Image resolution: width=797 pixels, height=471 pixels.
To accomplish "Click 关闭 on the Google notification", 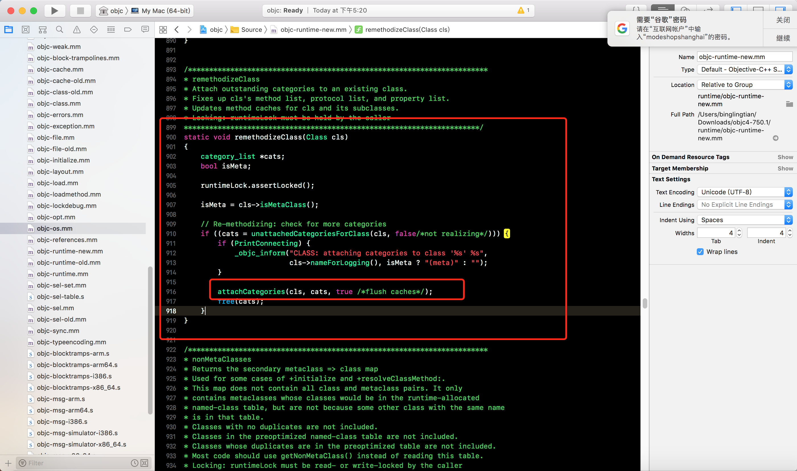I will pos(783,20).
